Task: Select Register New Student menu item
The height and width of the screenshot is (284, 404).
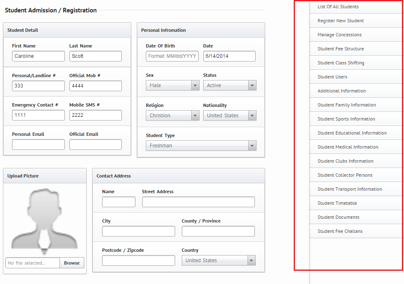Action: (x=340, y=21)
